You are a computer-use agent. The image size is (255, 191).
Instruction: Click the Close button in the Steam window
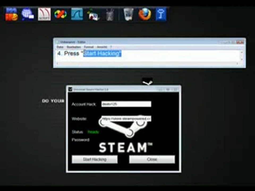tap(152, 159)
